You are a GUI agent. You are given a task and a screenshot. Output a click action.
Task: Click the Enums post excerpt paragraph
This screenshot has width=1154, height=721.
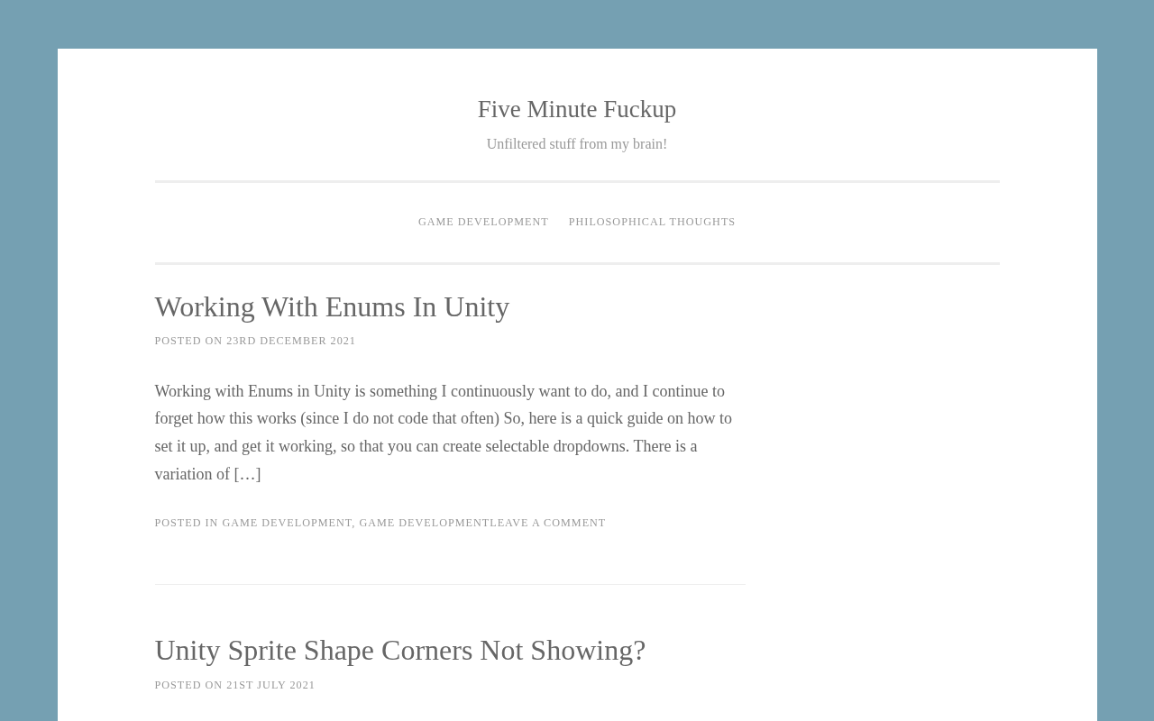pyautogui.click(x=442, y=419)
